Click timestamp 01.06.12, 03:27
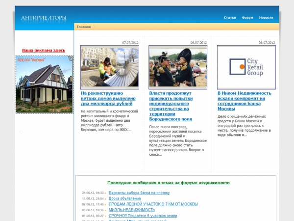 93,216
